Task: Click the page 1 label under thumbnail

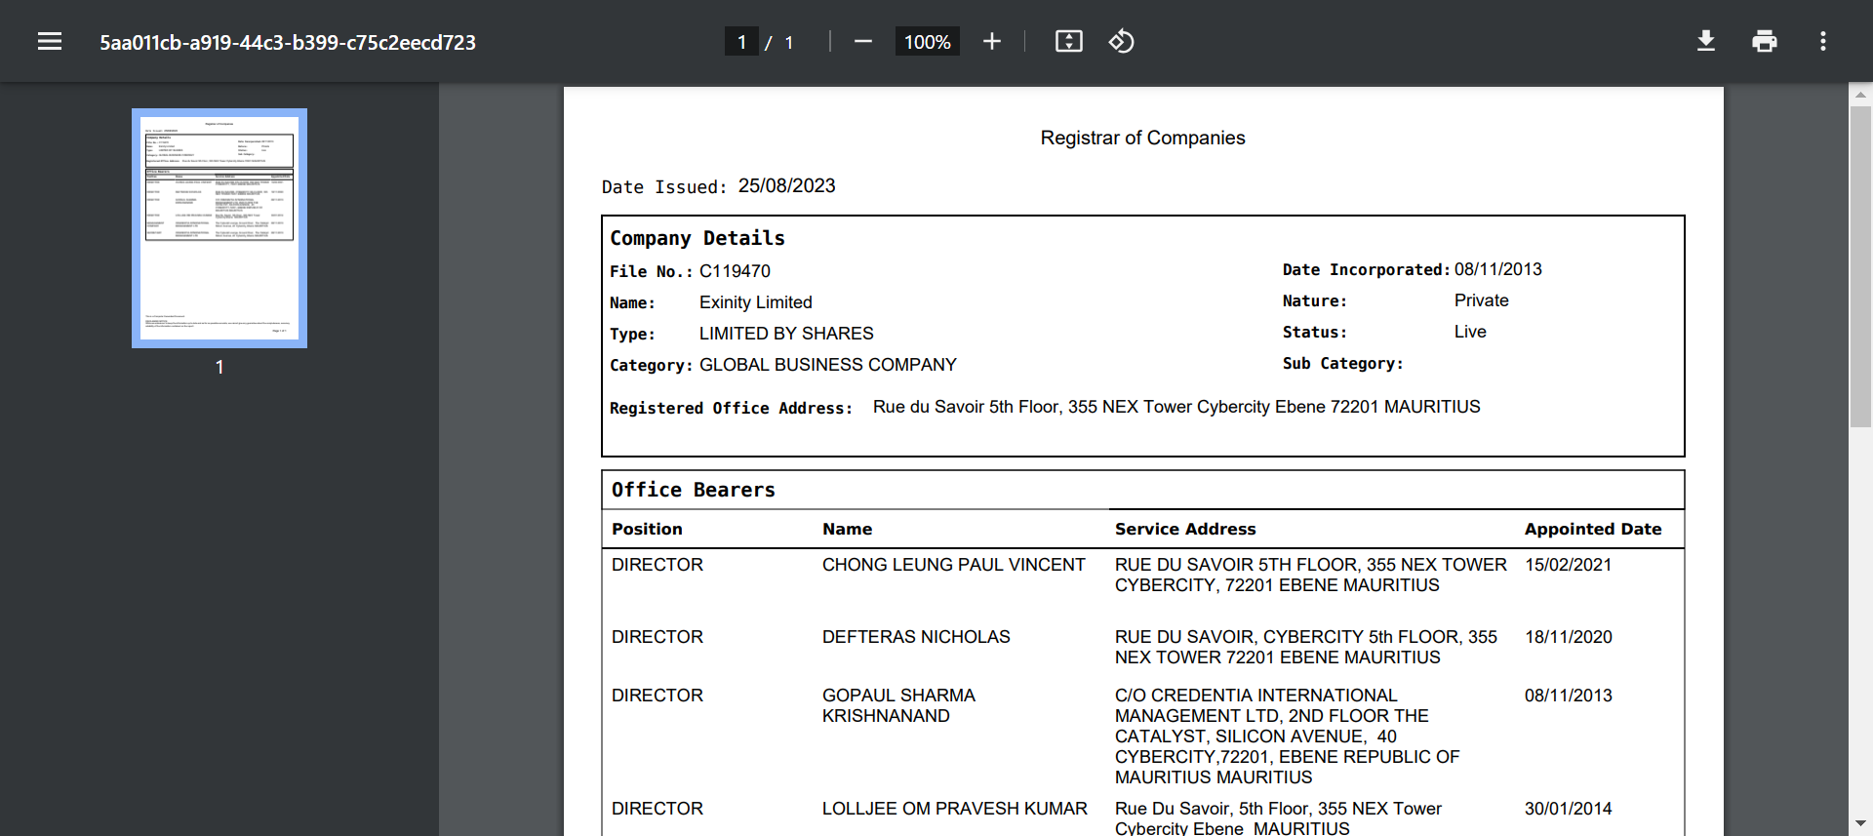Action: click(x=219, y=367)
